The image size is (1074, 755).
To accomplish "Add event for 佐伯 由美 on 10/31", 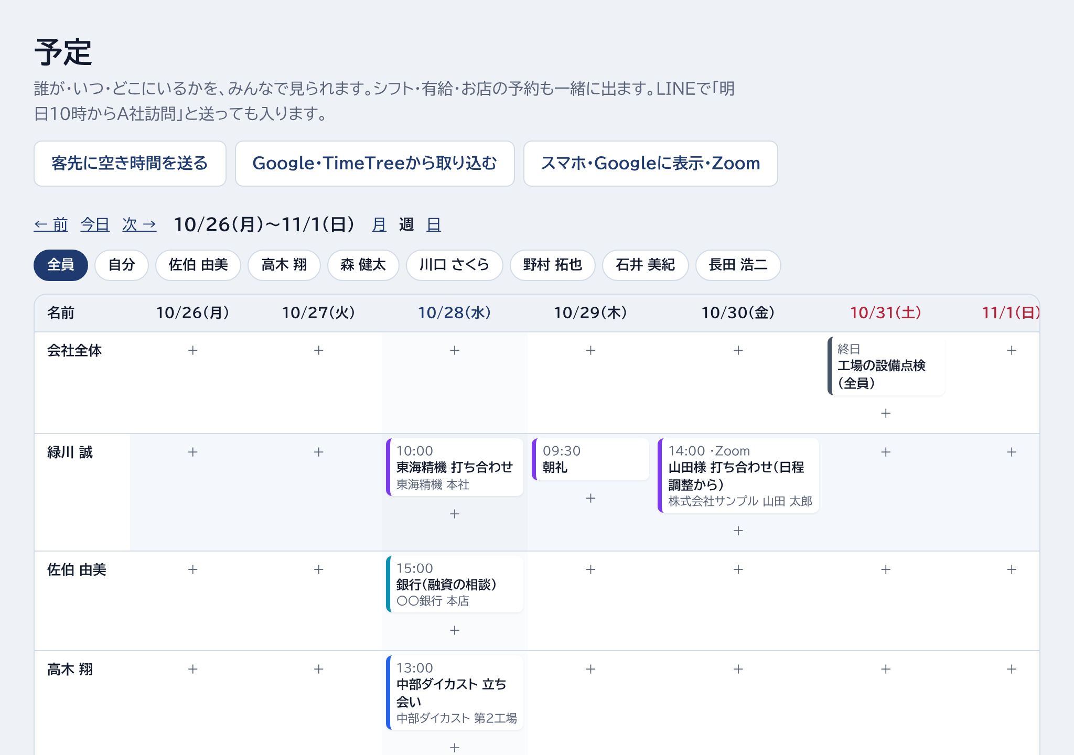I will click(886, 569).
